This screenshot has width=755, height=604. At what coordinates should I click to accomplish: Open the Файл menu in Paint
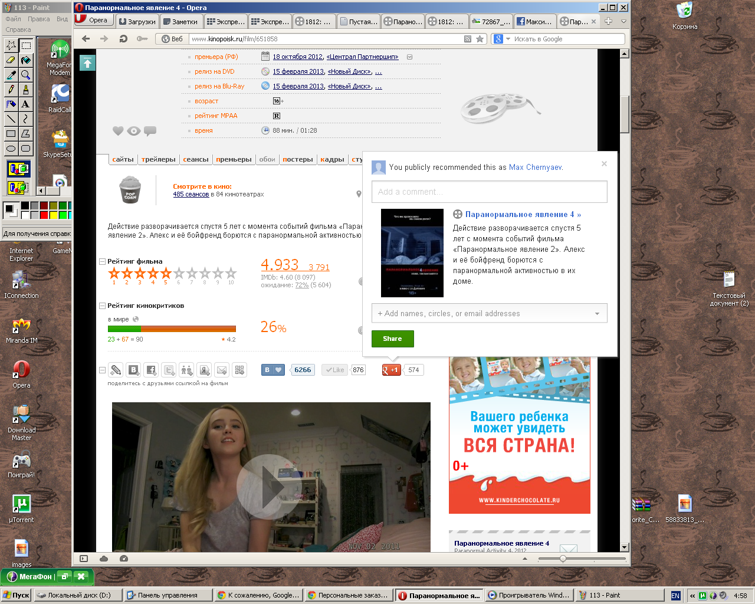point(13,19)
